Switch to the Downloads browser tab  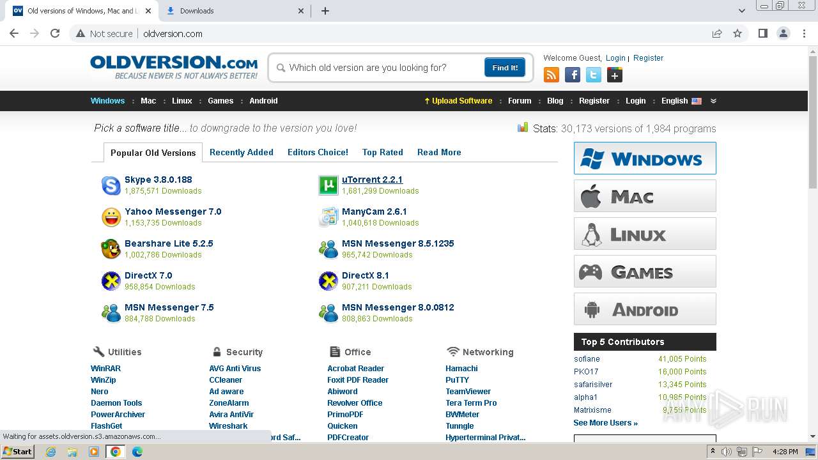pos(235,11)
